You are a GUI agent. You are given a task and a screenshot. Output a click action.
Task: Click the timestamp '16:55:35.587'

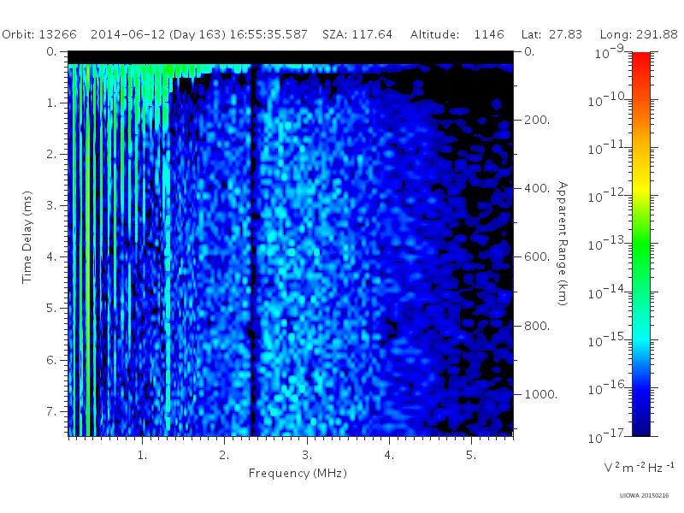click(268, 34)
